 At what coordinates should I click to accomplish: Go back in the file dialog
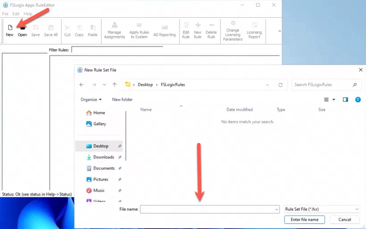(82, 85)
